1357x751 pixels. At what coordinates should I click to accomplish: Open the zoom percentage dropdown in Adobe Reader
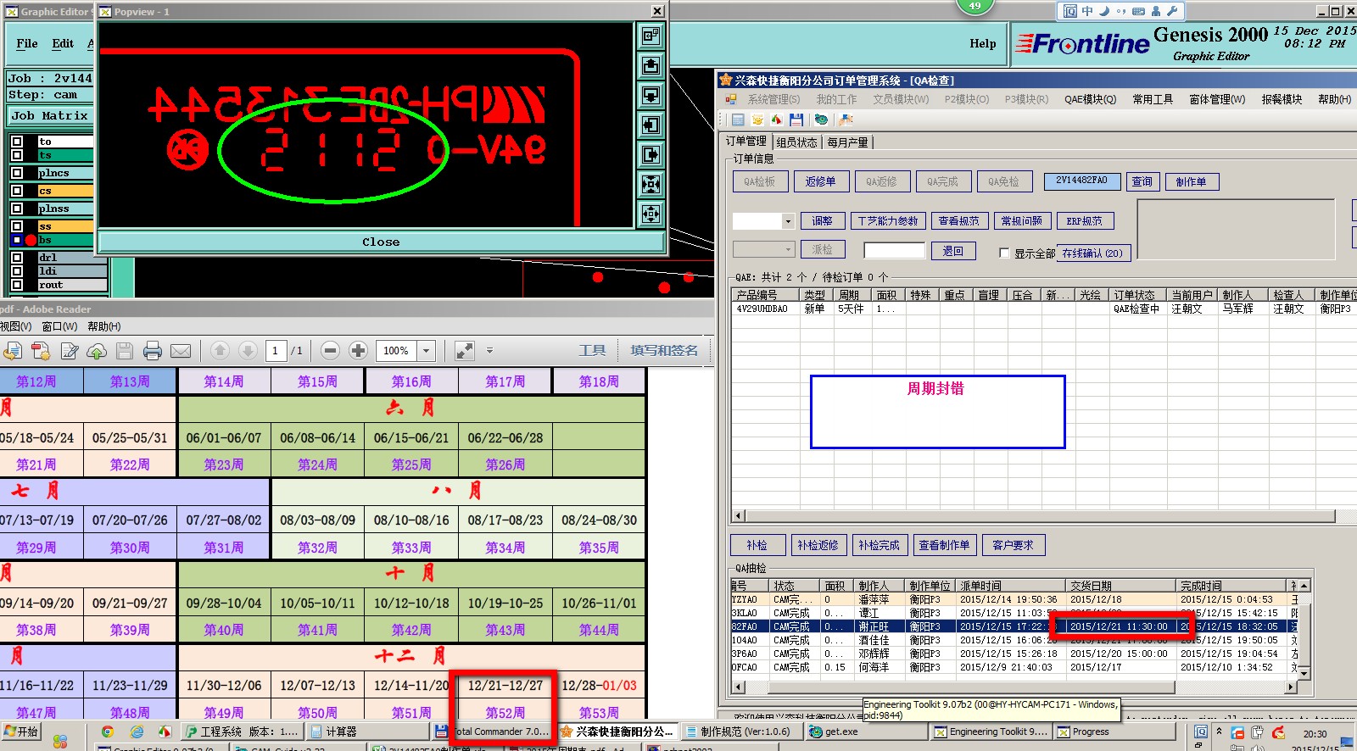pos(427,351)
